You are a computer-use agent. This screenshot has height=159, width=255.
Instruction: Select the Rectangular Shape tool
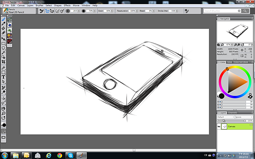(3, 73)
